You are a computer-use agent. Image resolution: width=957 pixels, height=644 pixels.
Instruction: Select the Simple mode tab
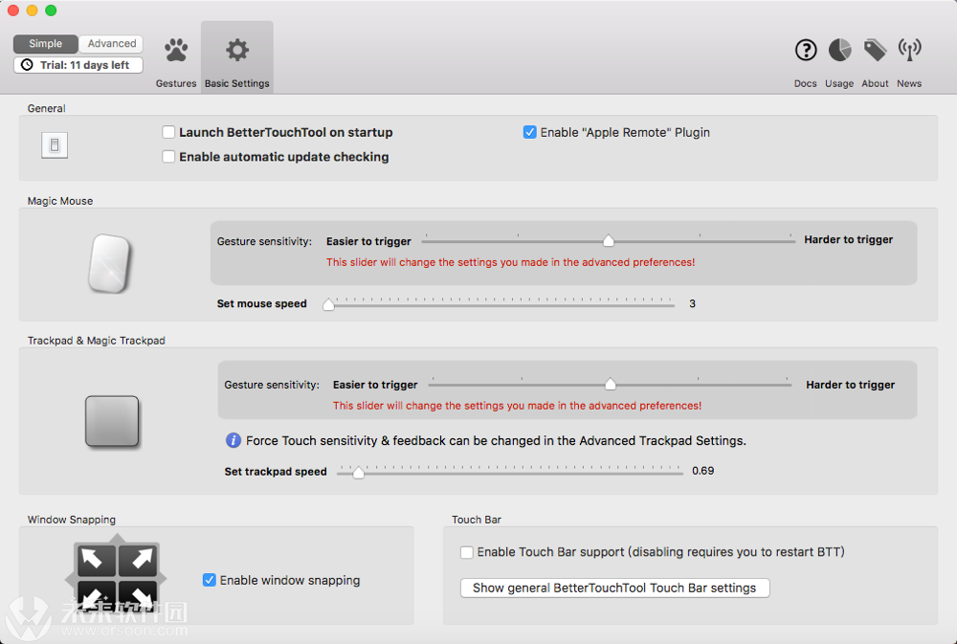[46, 44]
